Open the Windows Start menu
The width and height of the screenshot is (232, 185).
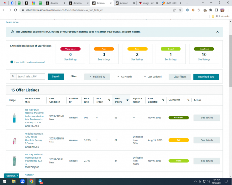pyautogui.click(x=4, y=181)
